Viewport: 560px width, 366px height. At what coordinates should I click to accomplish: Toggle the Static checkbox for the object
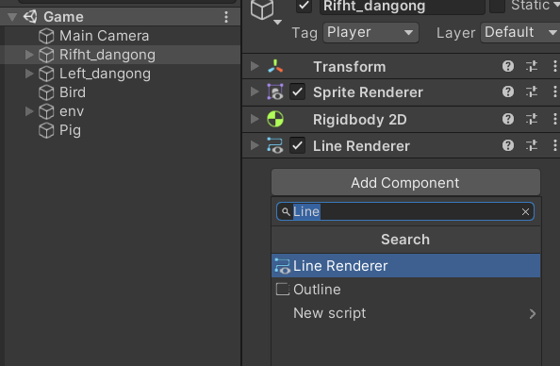point(497,6)
